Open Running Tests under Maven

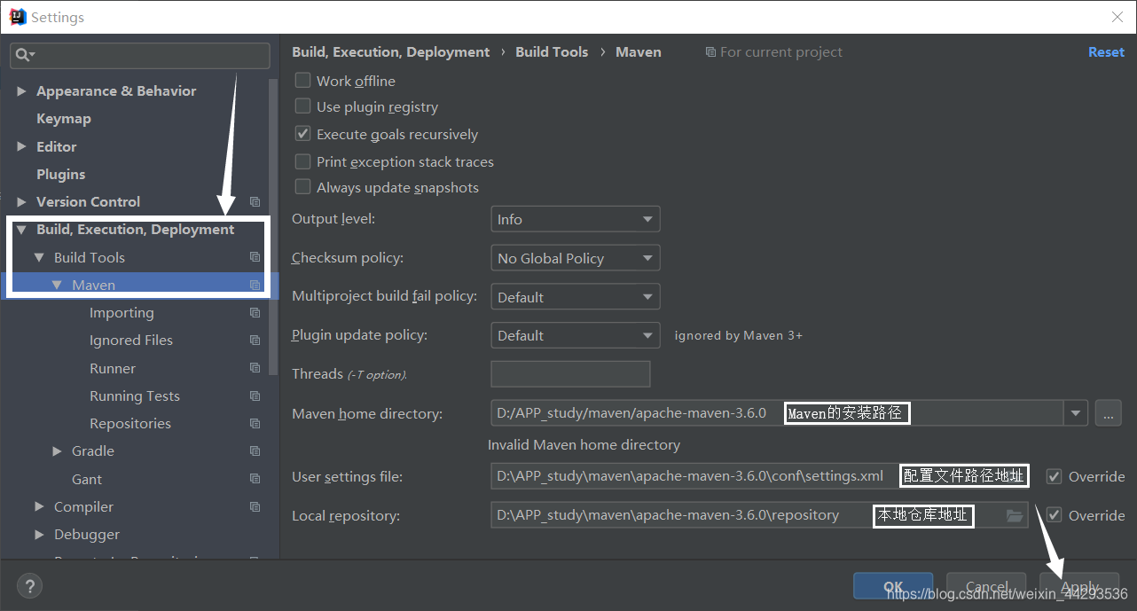[135, 396]
